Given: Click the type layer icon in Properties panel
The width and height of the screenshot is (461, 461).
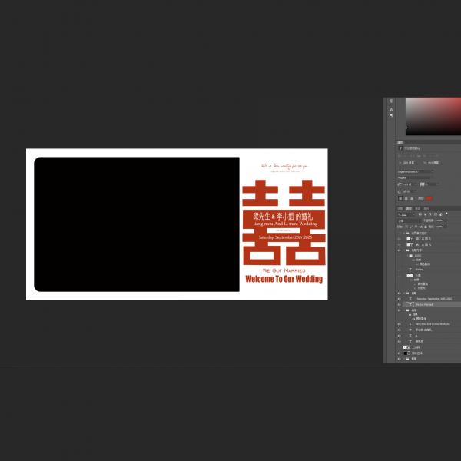Looking at the screenshot, I should point(400,148).
